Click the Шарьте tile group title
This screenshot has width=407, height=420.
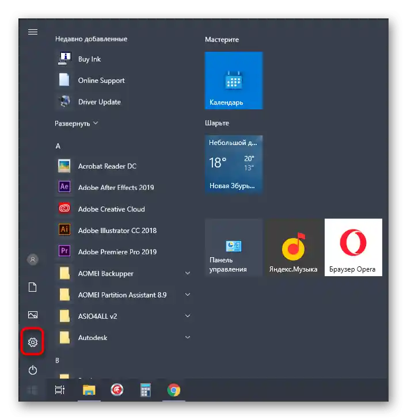pos(217,123)
